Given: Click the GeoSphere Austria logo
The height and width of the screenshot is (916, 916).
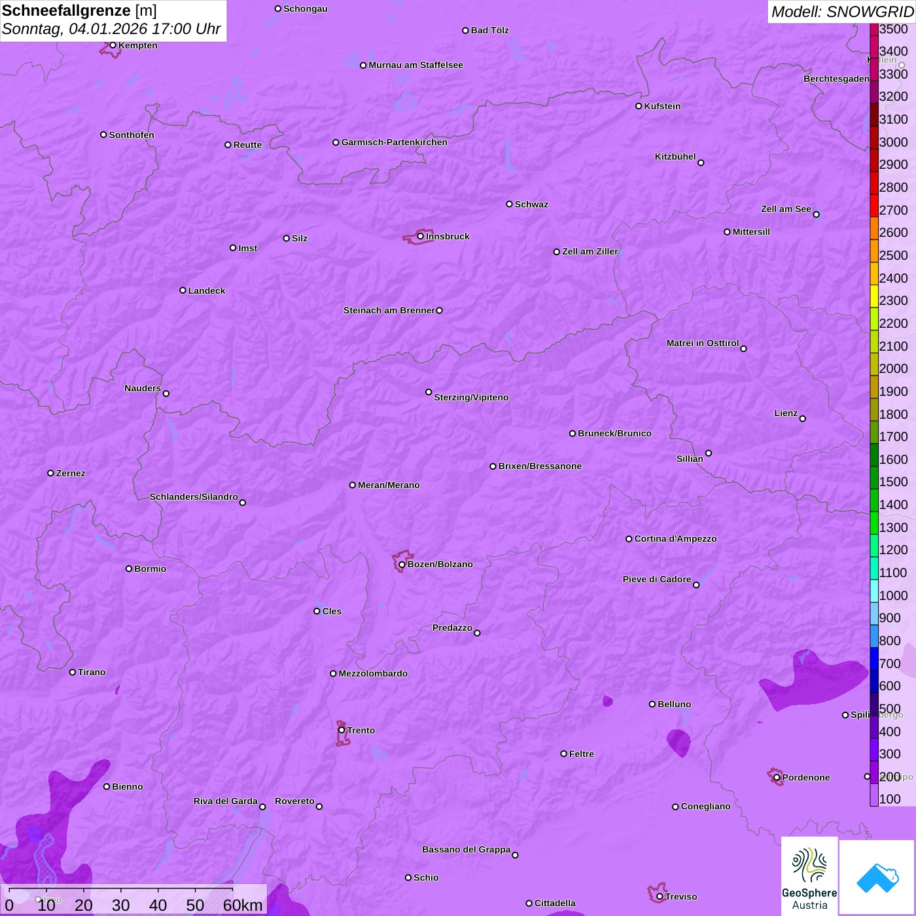Looking at the screenshot, I should click(x=809, y=876).
